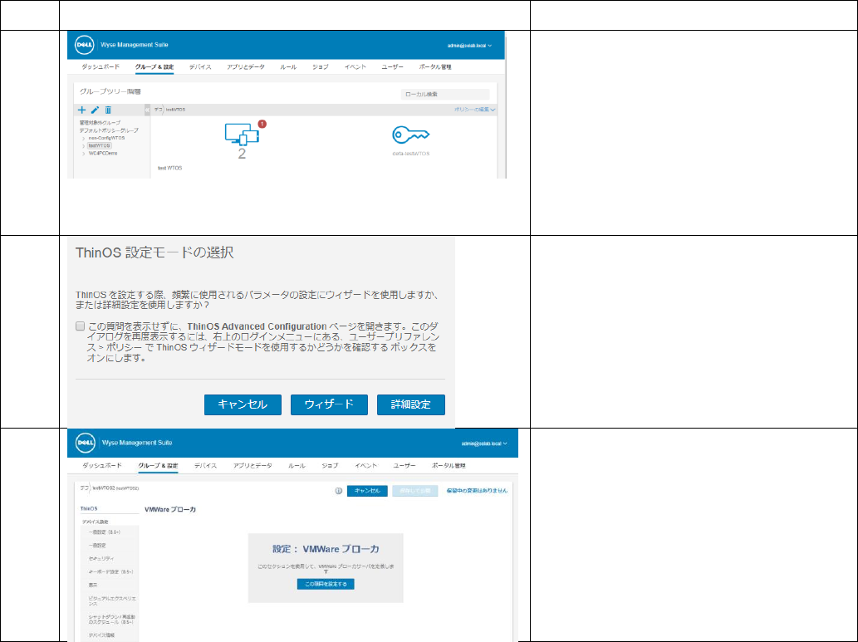Open 一般設定 (8.5+) in the ThinOS sidebar
This screenshot has width=858, height=642.
click(x=105, y=532)
